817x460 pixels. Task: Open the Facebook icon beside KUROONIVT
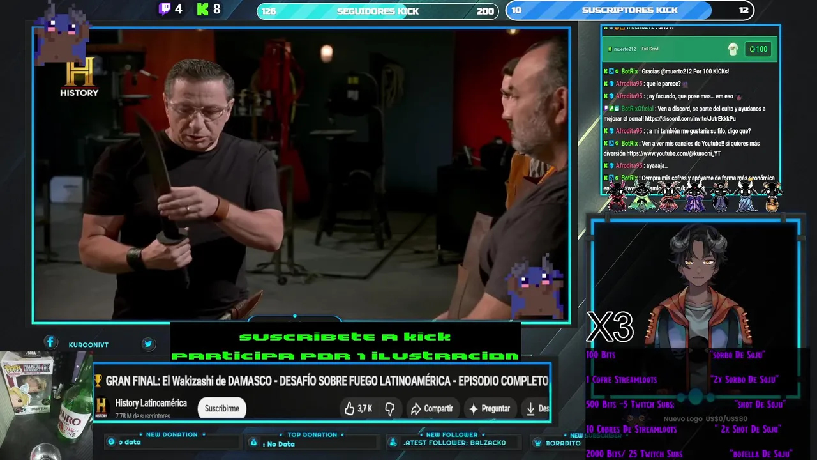50,342
